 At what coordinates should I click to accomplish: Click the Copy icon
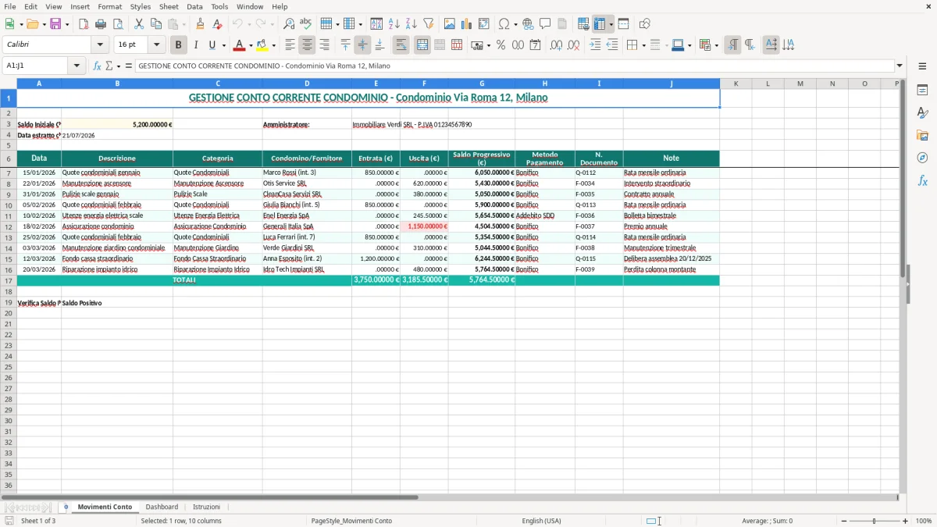click(x=156, y=24)
